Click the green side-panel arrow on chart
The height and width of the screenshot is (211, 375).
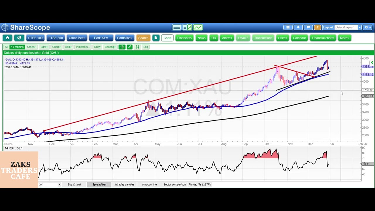click(372, 63)
